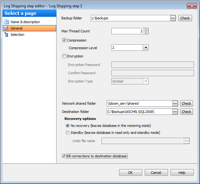This screenshot has height=184, width=200.
Task: Browse for Destination folder ellipsis button
Action: coord(175,112)
